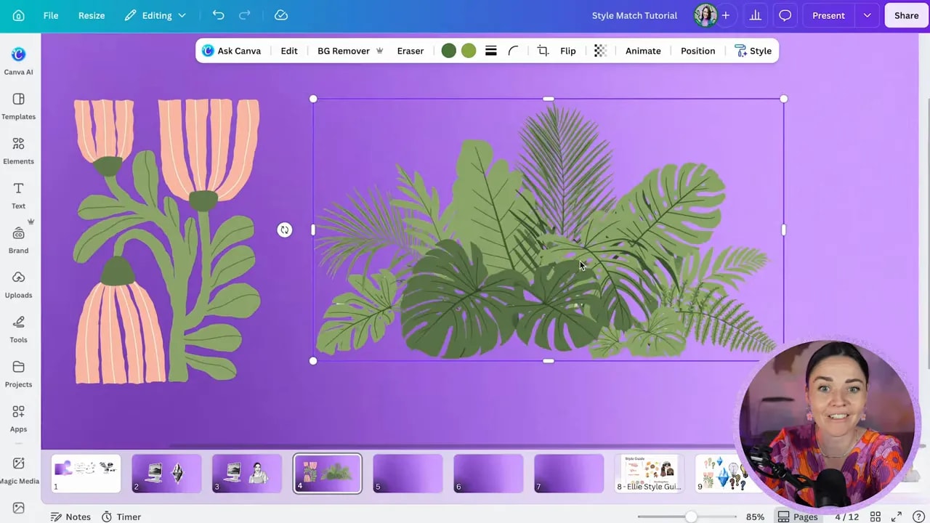Open comments speech bubble icon
Viewport: 930px width, 523px height.
(x=785, y=15)
